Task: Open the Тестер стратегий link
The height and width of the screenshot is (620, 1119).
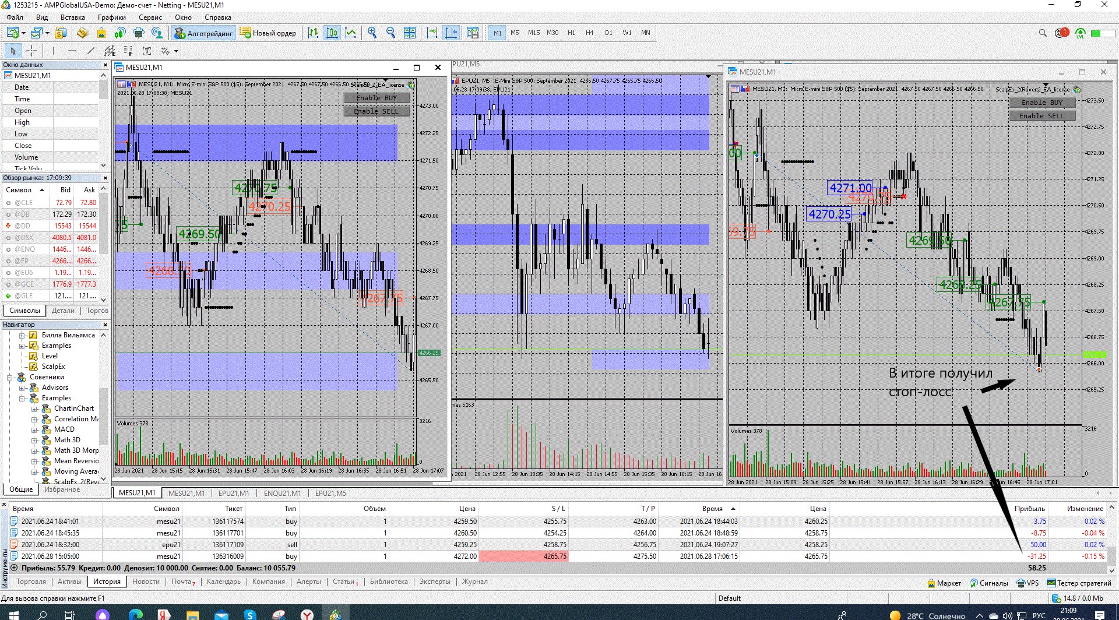Action: point(1079,583)
